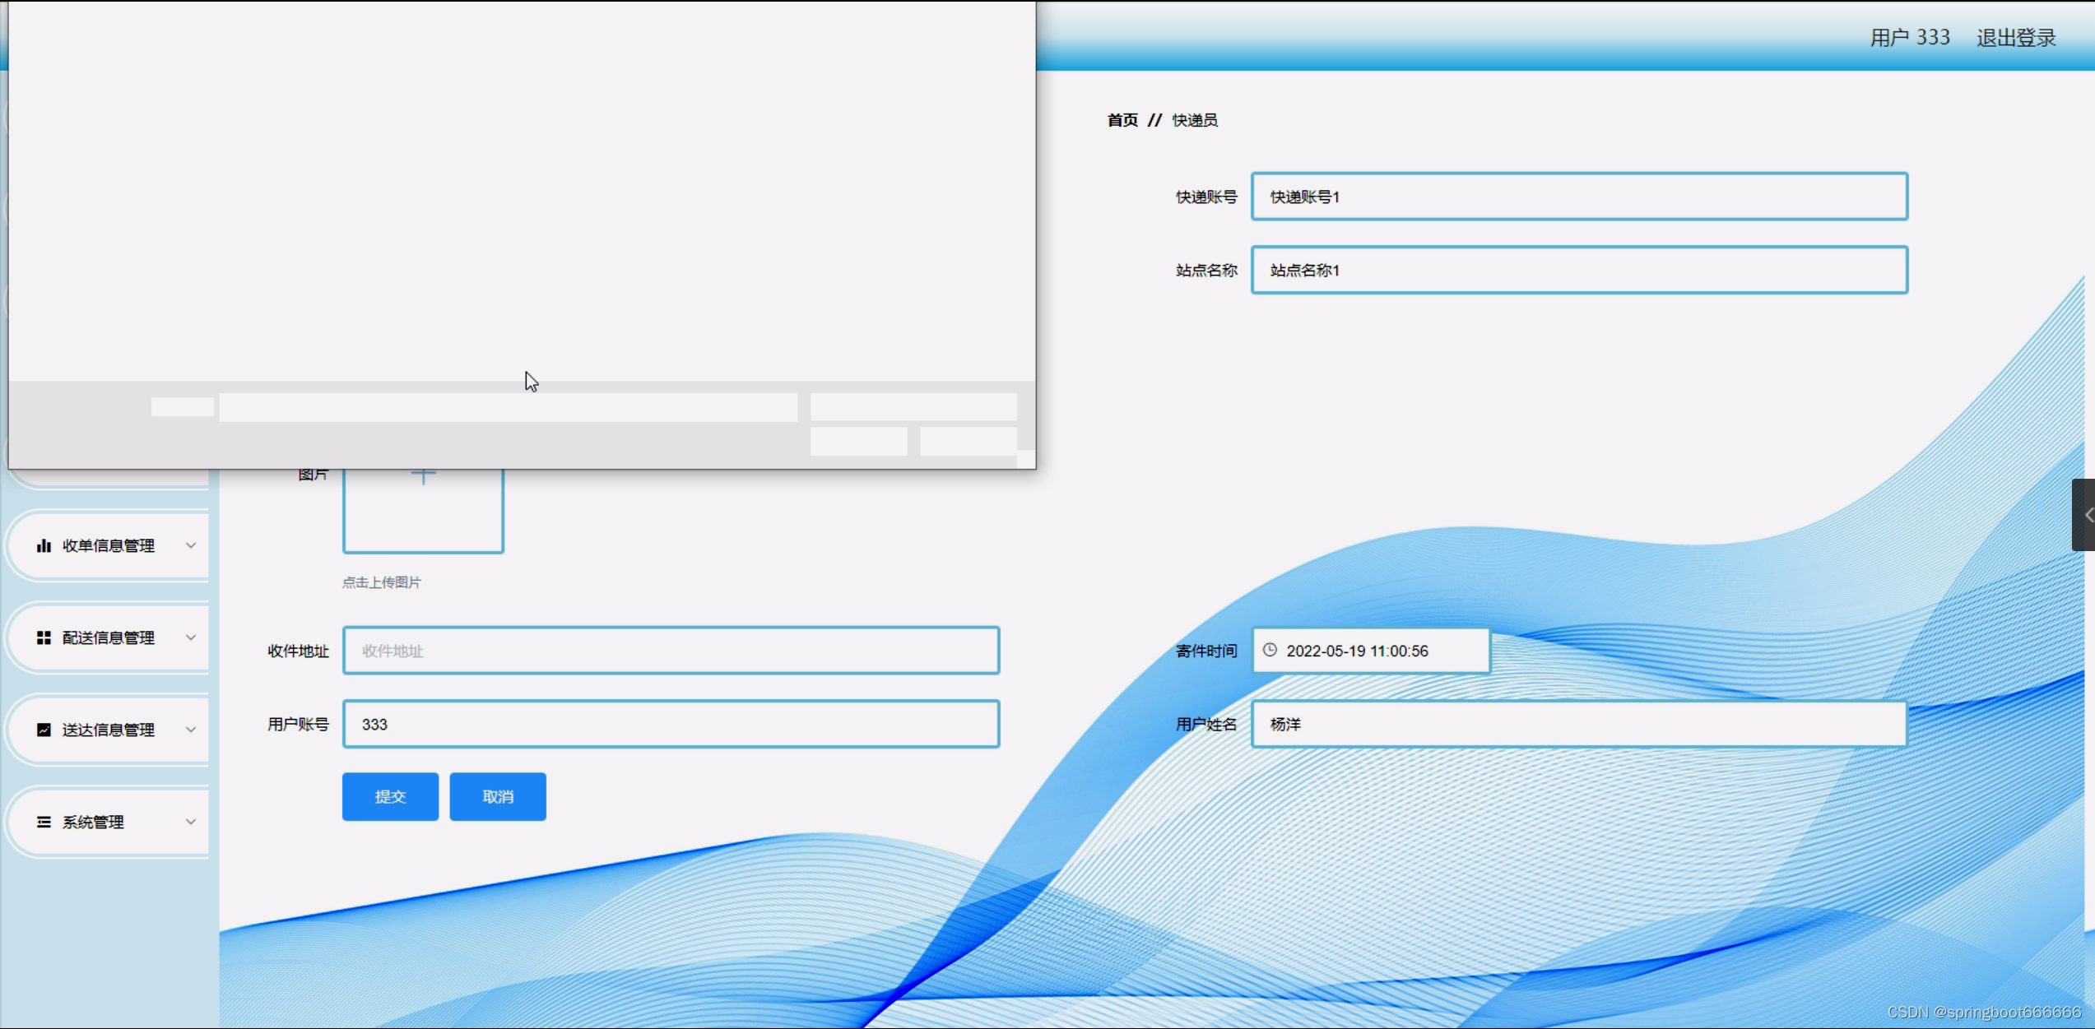Focus the 收件地址 input field
This screenshot has width=2095, height=1029.
point(671,651)
